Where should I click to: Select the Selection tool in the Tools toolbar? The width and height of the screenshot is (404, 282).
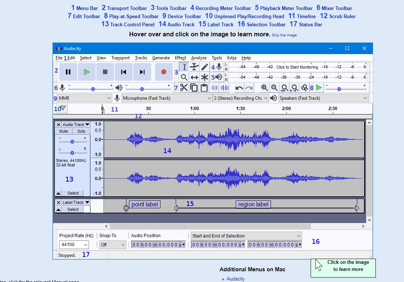coord(184,67)
